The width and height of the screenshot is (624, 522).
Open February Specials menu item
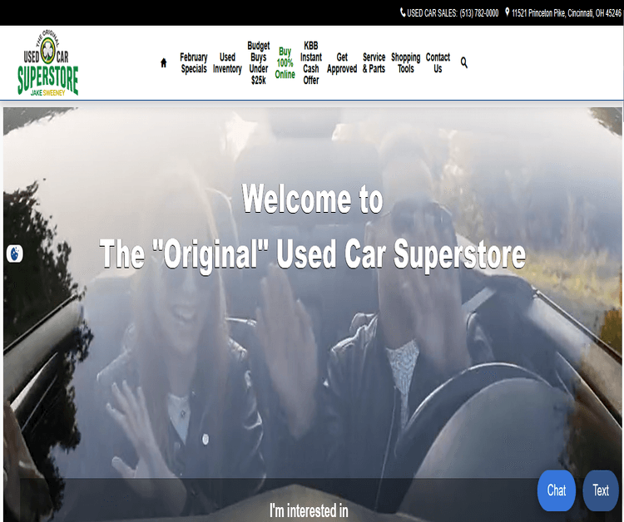194,63
